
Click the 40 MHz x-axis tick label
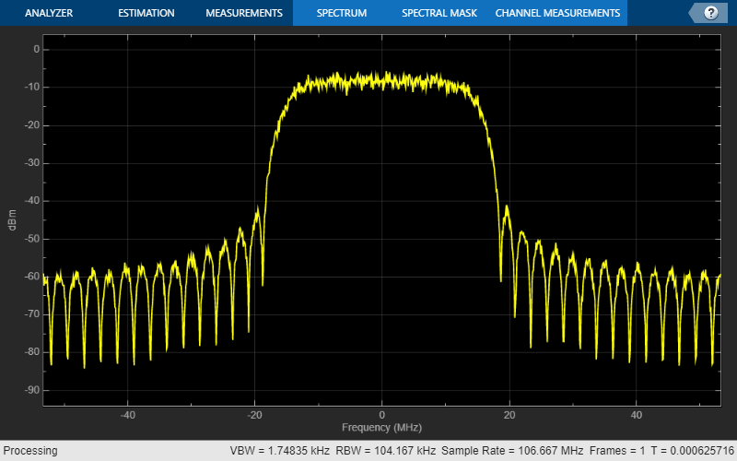click(636, 415)
